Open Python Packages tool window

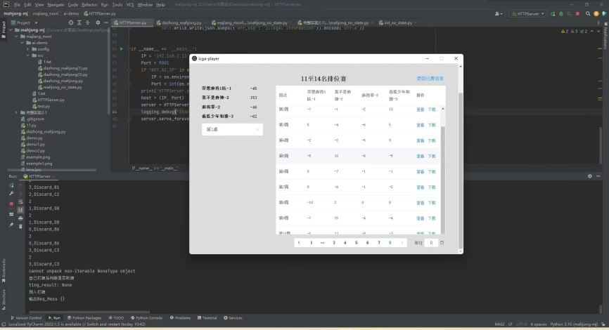tap(84, 318)
